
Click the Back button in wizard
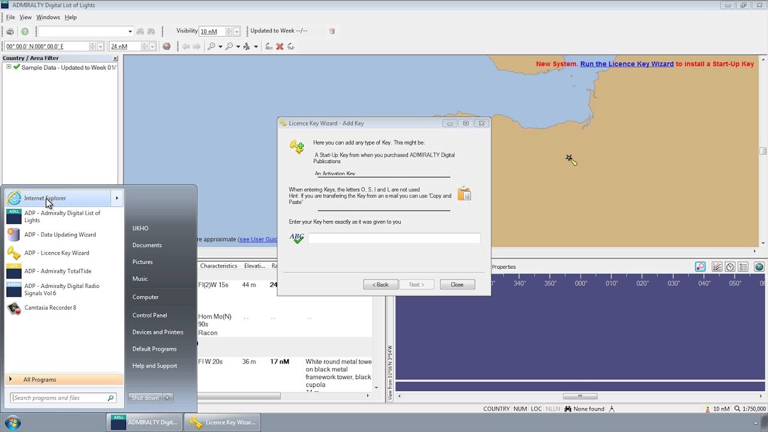click(380, 284)
